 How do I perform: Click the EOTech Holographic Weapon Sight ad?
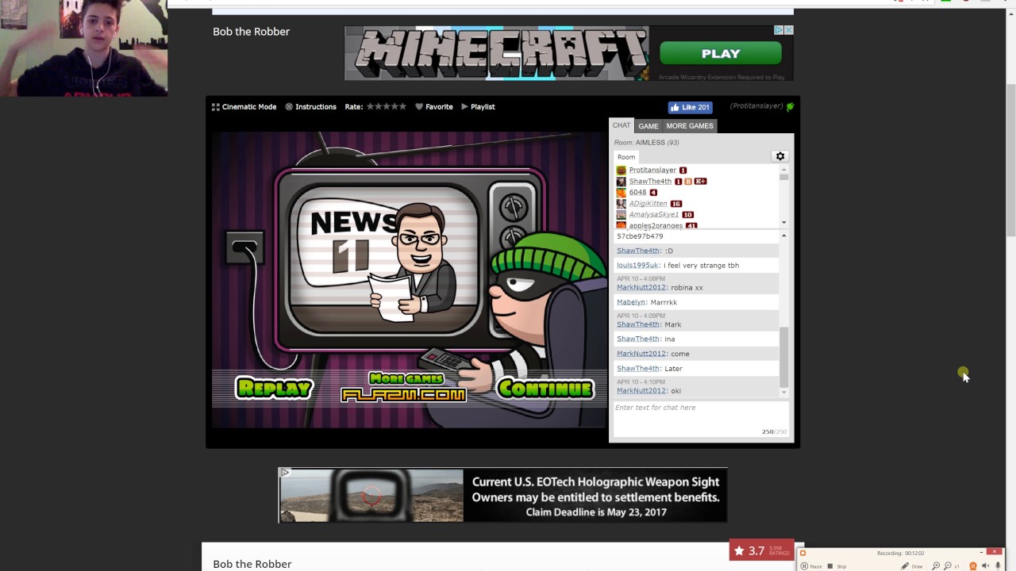click(x=502, y=496)
